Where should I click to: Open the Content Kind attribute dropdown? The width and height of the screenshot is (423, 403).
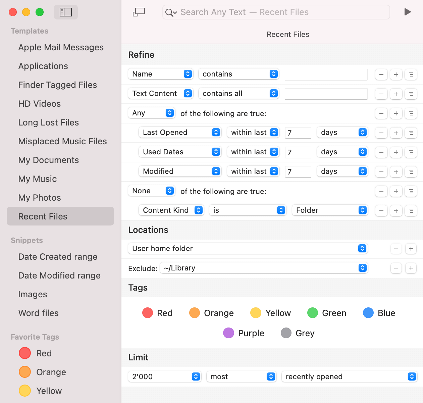coord(171,210)
